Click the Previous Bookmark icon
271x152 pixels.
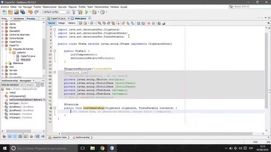coord(123,23)
